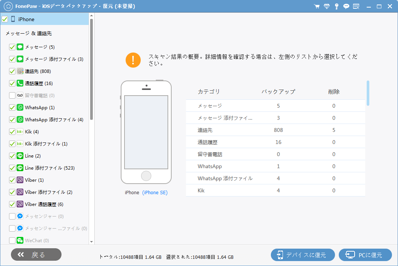Click the Line (2) icon
This screenshot has width=398, height=266.
20,156
